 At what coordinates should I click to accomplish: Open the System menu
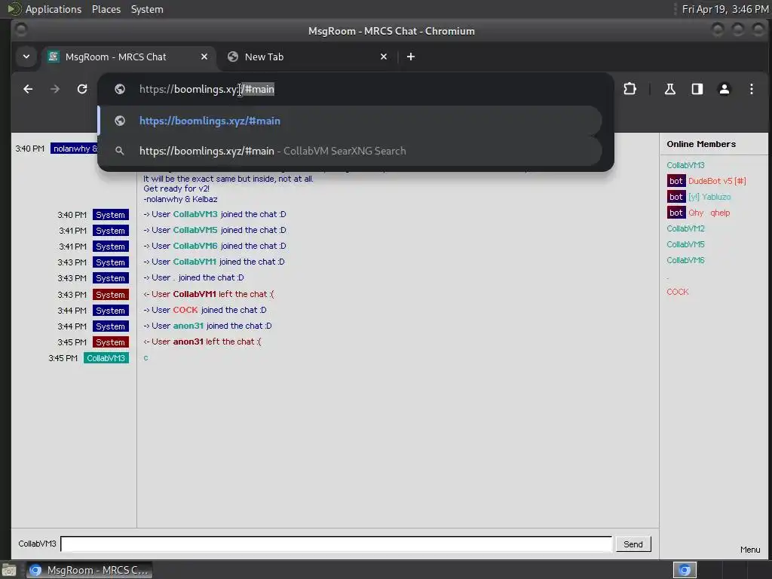click(147, 9)
